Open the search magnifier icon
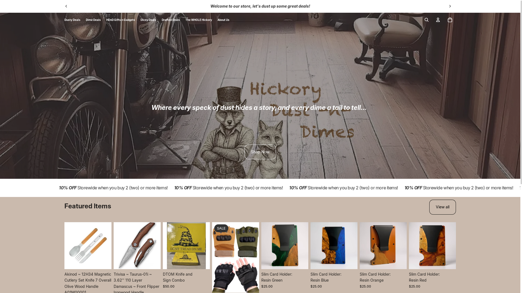 (x=426, y=20)
